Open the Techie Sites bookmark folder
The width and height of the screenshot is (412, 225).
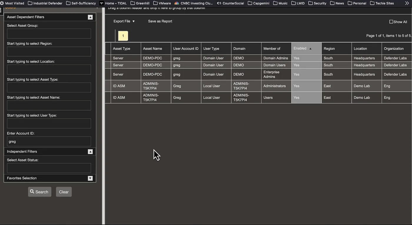point(382,3)
